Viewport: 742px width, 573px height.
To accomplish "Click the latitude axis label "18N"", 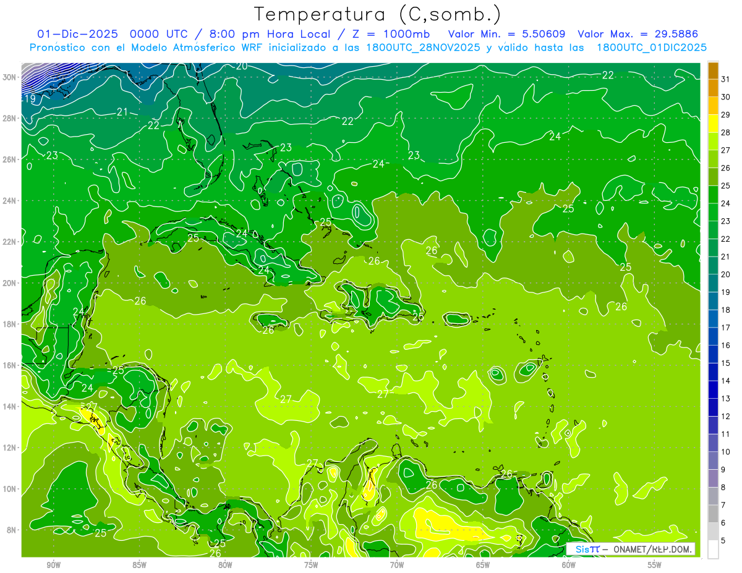I will pos(10,324).
